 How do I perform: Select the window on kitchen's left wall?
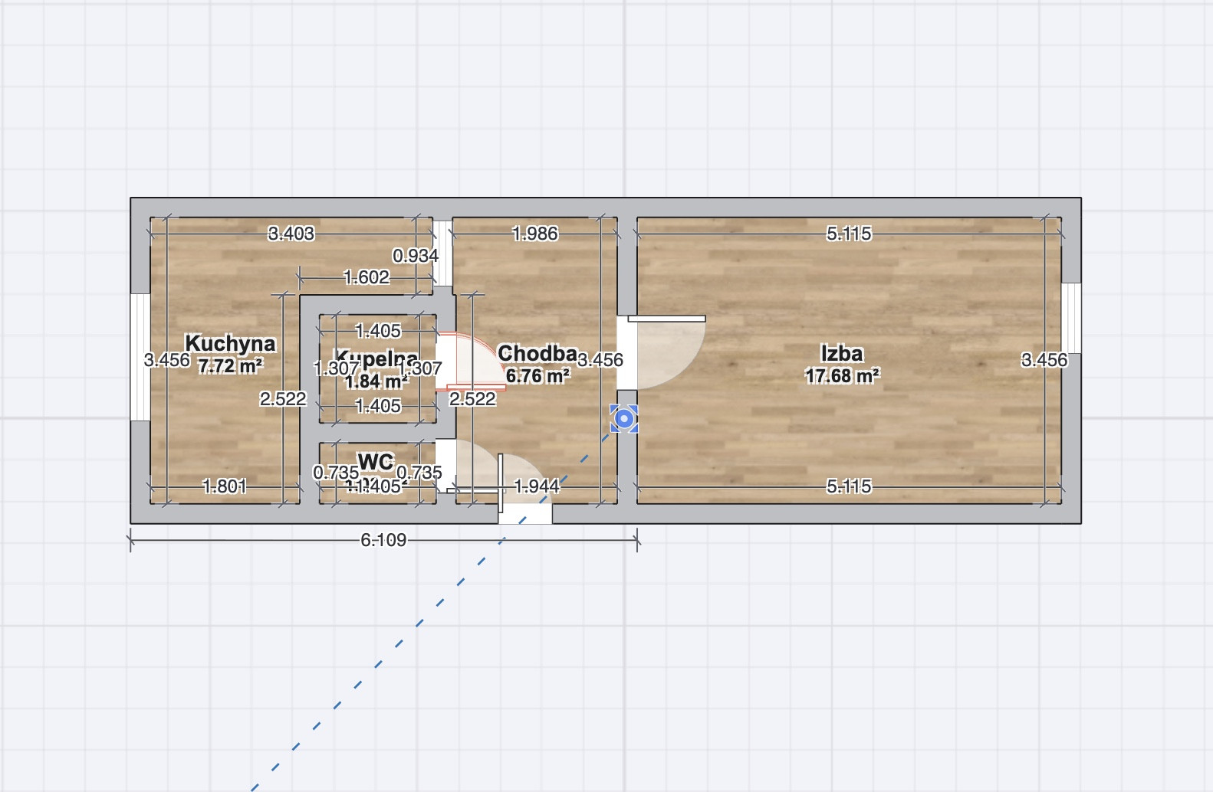tap(140, 357)
